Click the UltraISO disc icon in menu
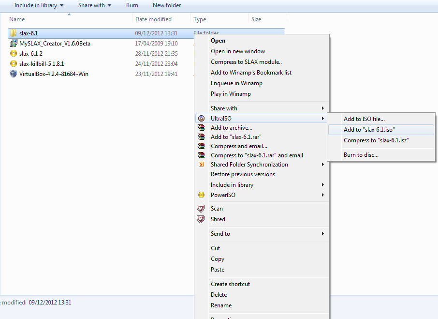 pos(201,119)
